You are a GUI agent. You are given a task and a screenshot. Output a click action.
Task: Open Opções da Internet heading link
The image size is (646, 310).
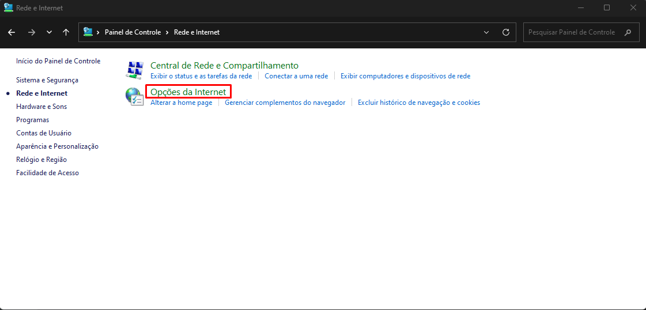coord(188,92)
